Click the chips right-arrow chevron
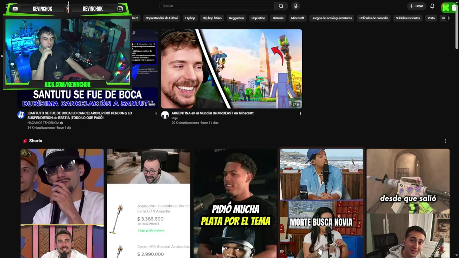Screen dimensions: 459x258 coord(448,18)
